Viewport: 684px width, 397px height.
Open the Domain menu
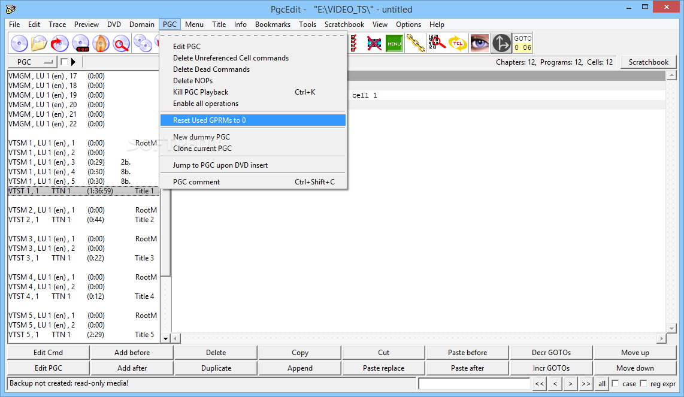pyautogui.click(x=142, y=25)
